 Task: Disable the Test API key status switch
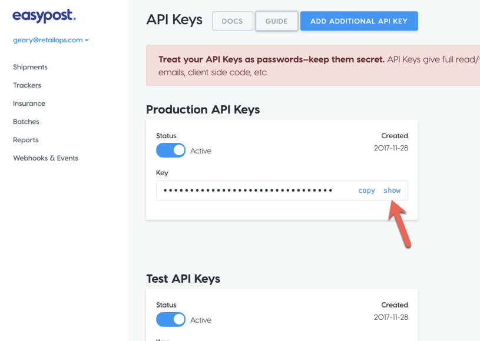coord(171,320)
